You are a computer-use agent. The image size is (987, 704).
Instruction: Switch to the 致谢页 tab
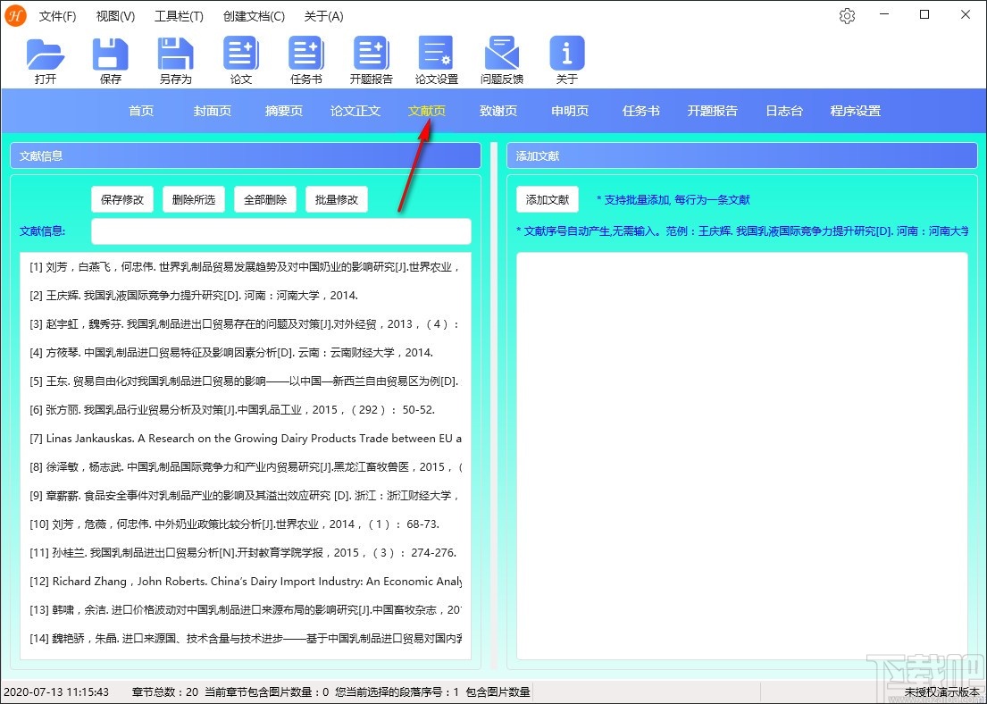coord(498,111)
